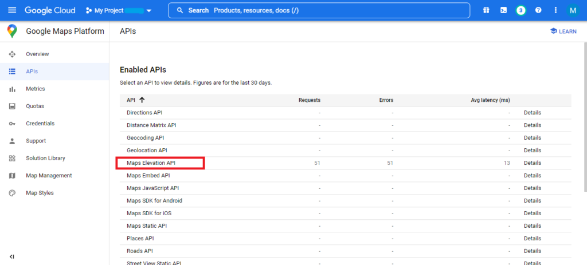Open the LEARN link
587x265 pixels.
coord(563,31)
